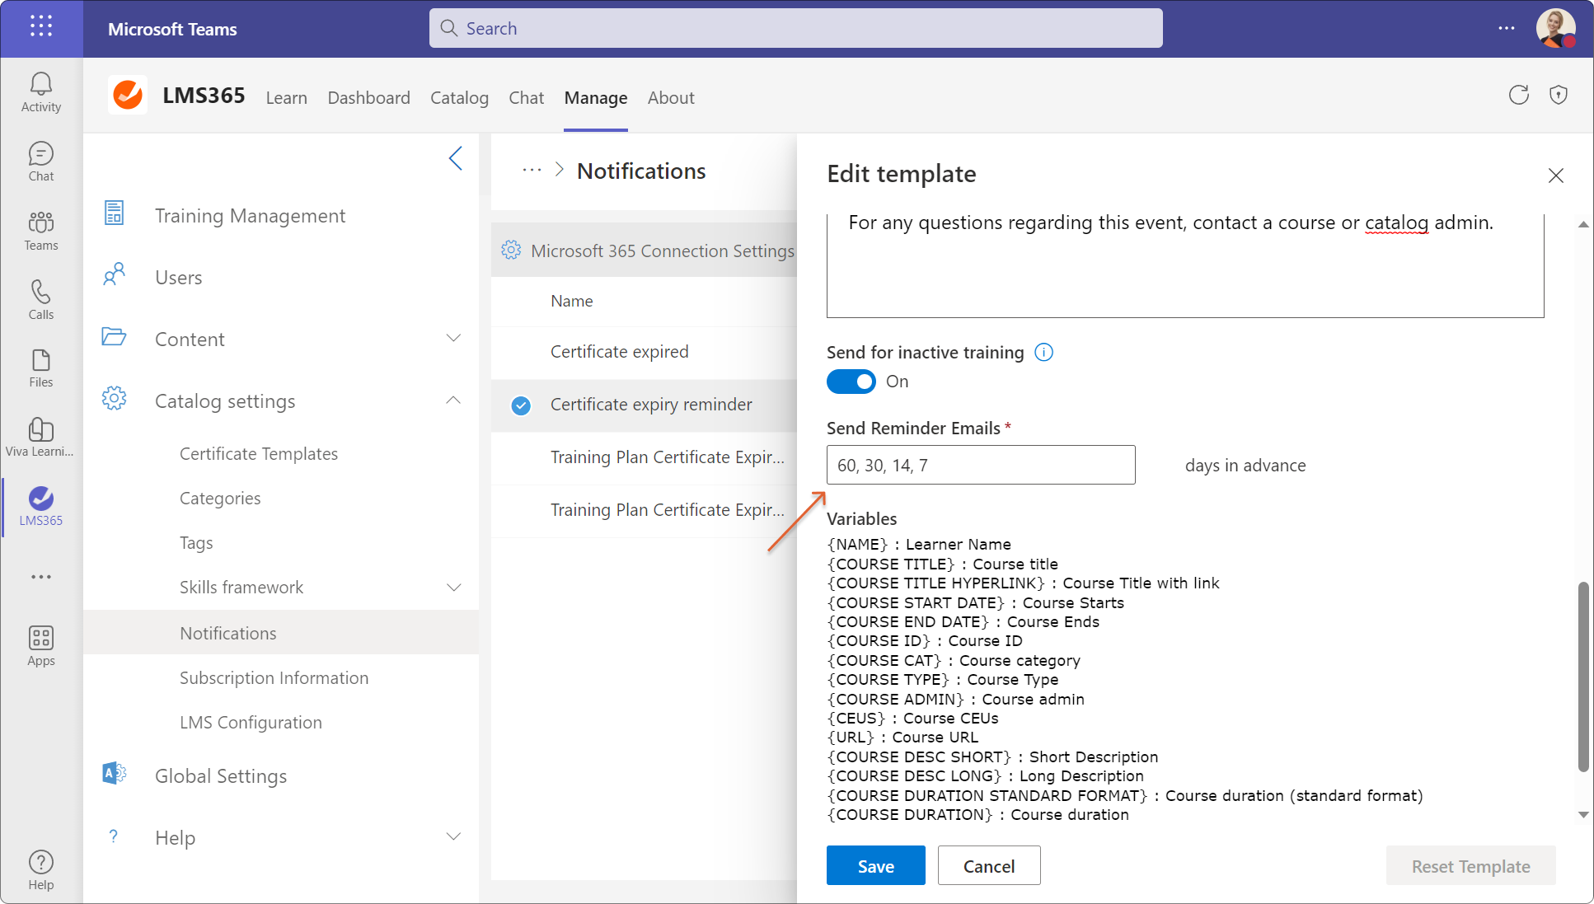Toggle Send for inactive training switch
Screen dimensions: 1594x904
click(851, 382)
